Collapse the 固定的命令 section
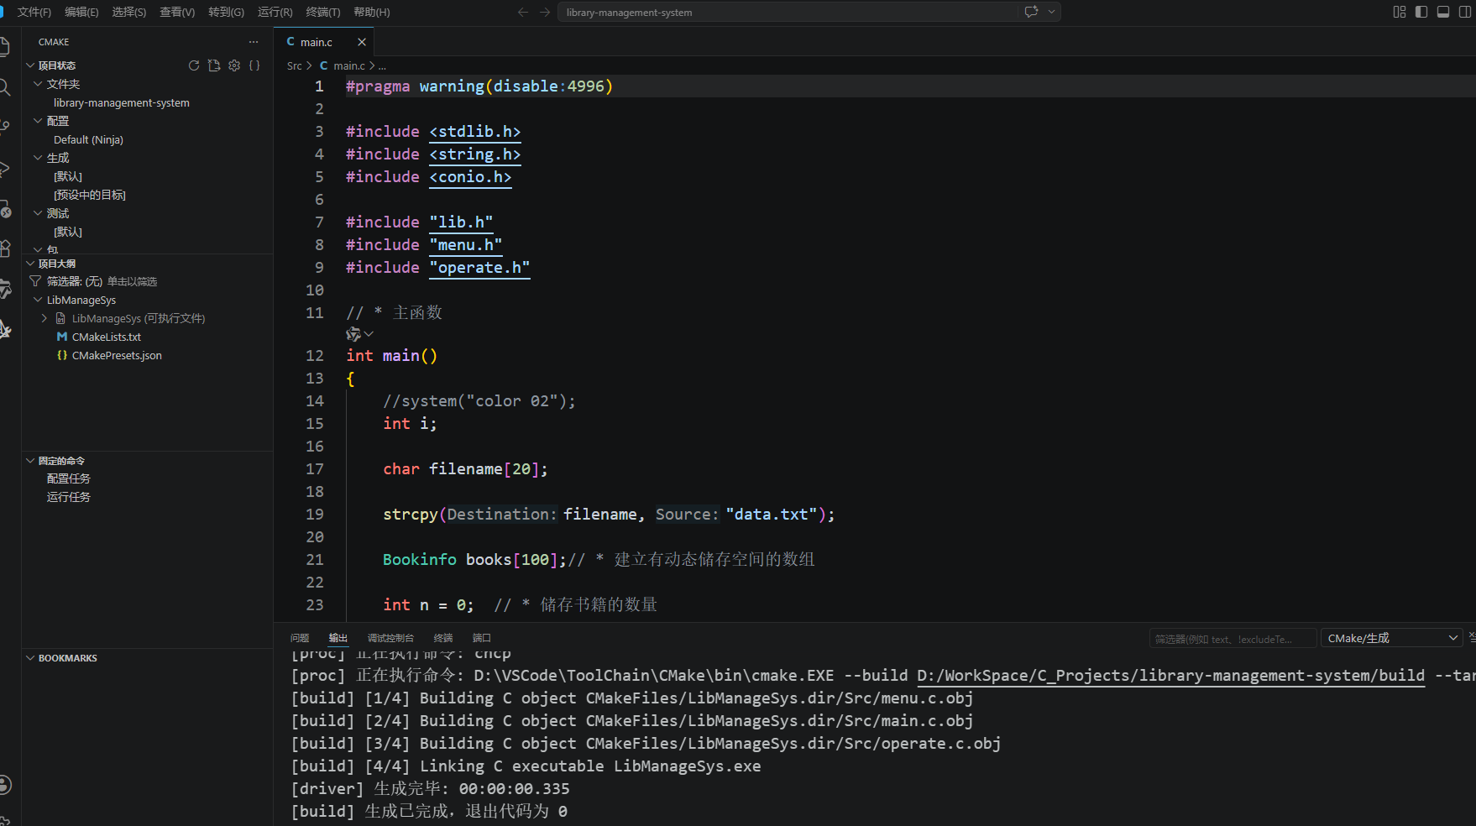Screen dimensions: 1476x826 30,461
